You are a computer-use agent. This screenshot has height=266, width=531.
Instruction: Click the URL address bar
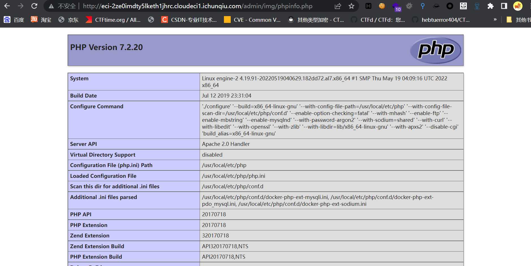coord(198,6)
